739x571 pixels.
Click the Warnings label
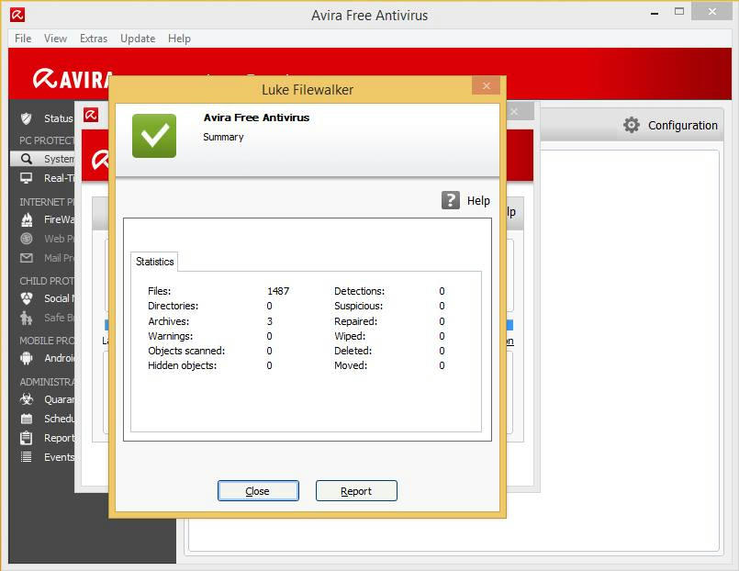pyautogui.click(x=170, y=336)
